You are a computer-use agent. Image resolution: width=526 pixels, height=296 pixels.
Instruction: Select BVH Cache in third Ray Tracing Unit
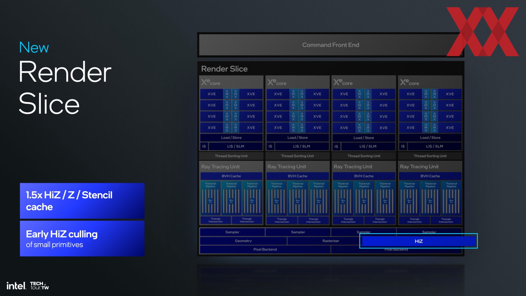[x=364, y=176]
